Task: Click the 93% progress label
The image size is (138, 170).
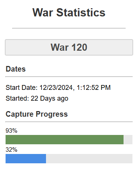Action: 11,130
